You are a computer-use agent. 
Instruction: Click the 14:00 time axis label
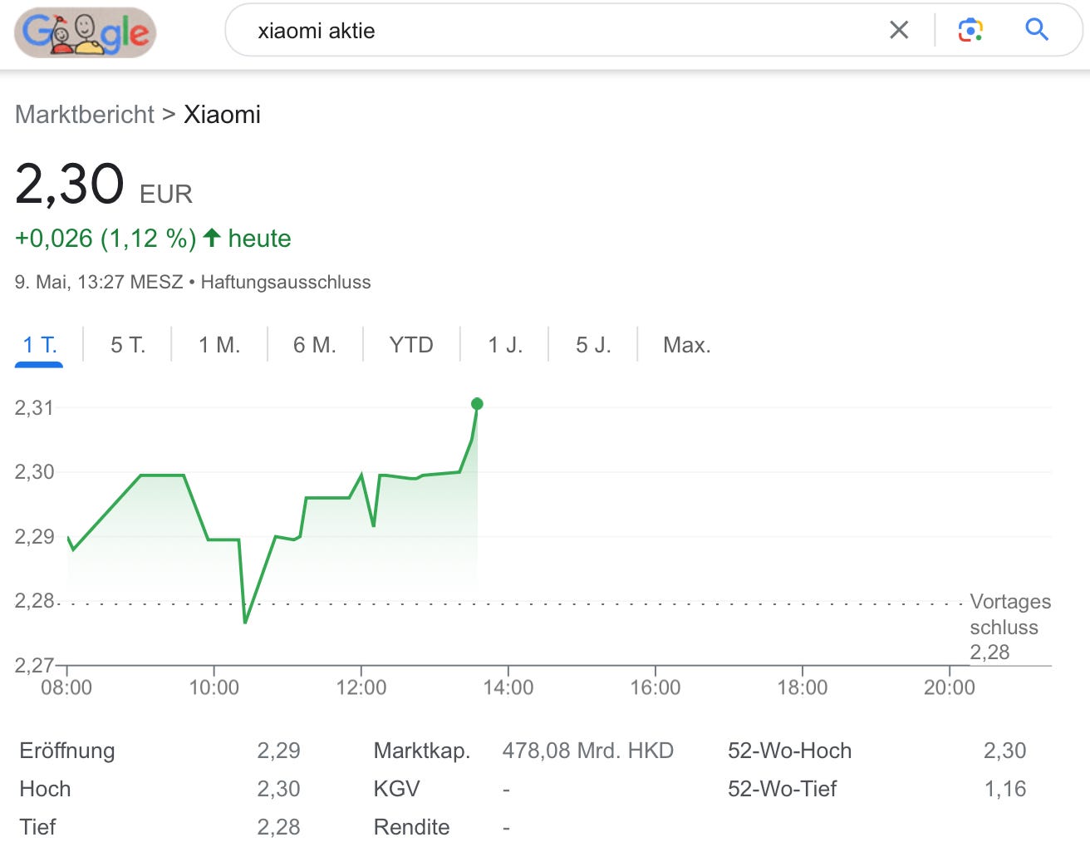click(508, 687)
